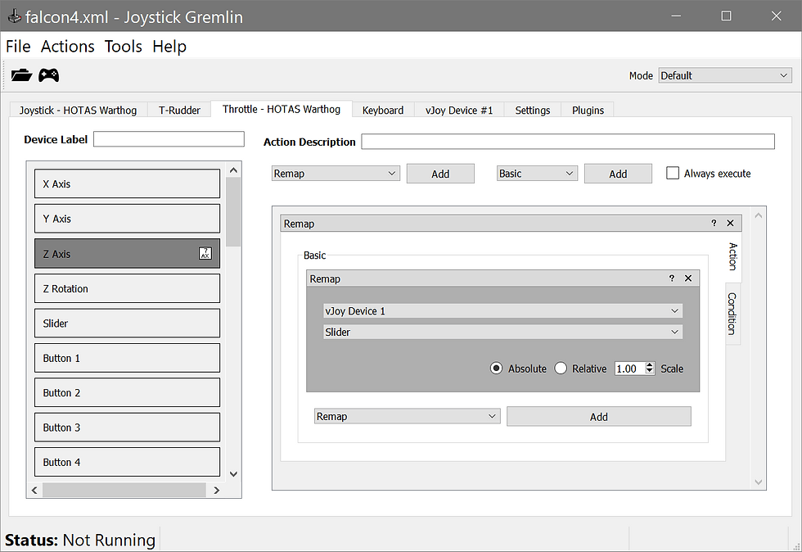Screen dimensions: 802x552
Task: Activate Gremlin with the gamepad icon
Action: (x=48, y=75)
